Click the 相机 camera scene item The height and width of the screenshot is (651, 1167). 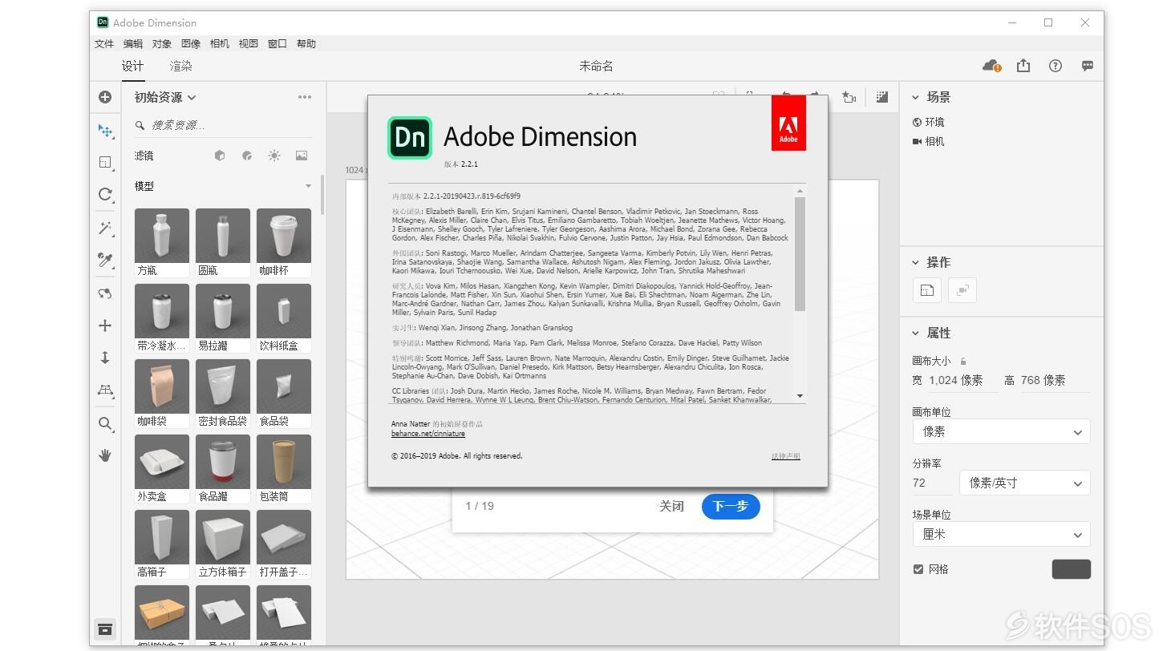tap(929, 141)
